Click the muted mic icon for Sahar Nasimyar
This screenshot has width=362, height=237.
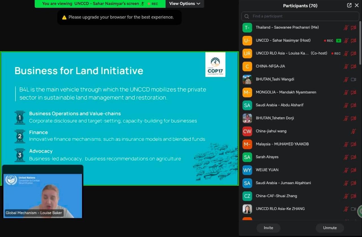(x=346, y=40)
